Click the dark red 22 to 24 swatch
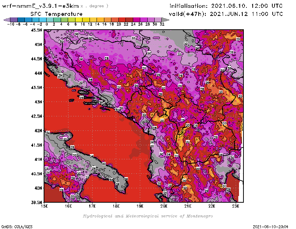Screen dimensions: 296x229 [129, 20]
